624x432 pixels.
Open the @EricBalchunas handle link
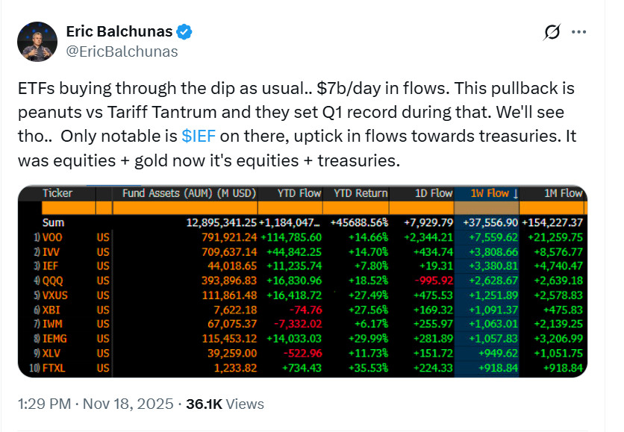click(x=122, y=51)
